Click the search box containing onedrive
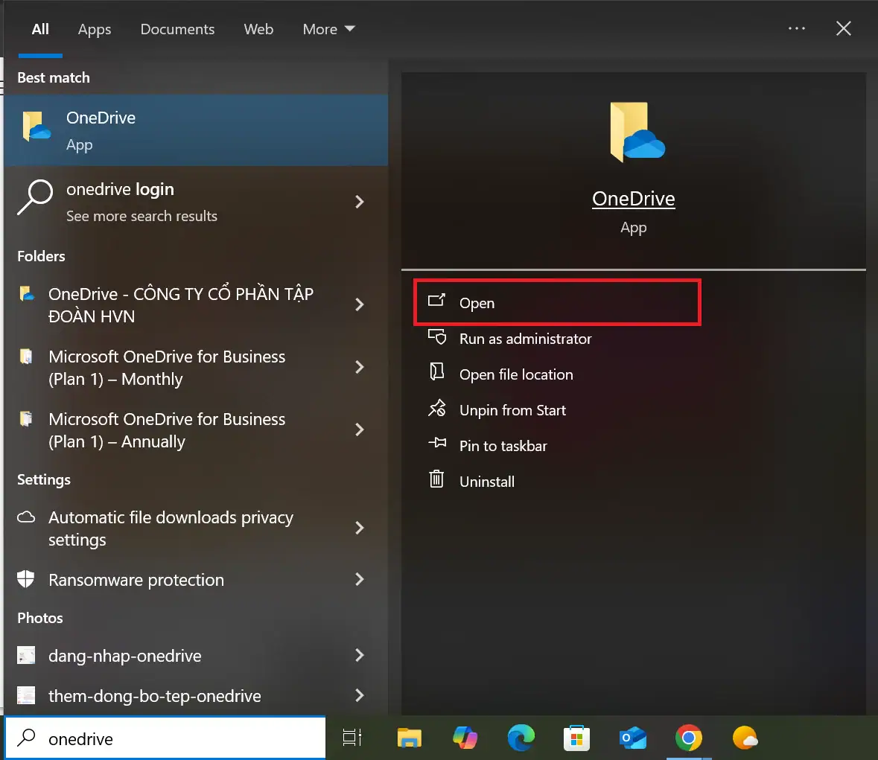878x760 pixels. [179, 738]
